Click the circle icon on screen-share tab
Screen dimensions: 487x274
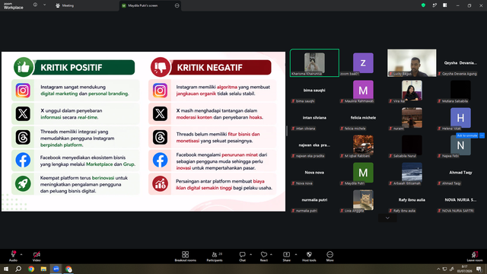coord(177,5)
